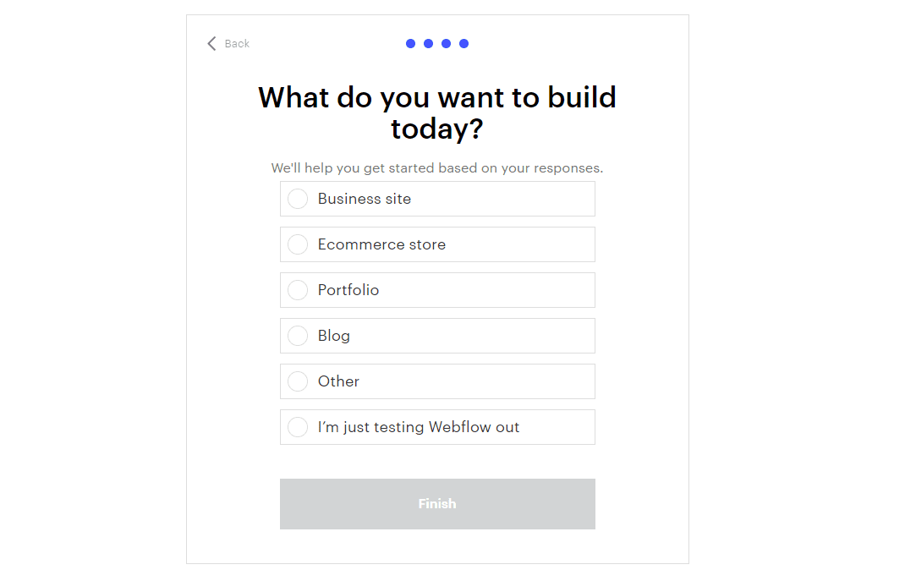The width and height of the screenshot is (916, 570).
Task: Click the Finish button
Action: click(436, 503)
